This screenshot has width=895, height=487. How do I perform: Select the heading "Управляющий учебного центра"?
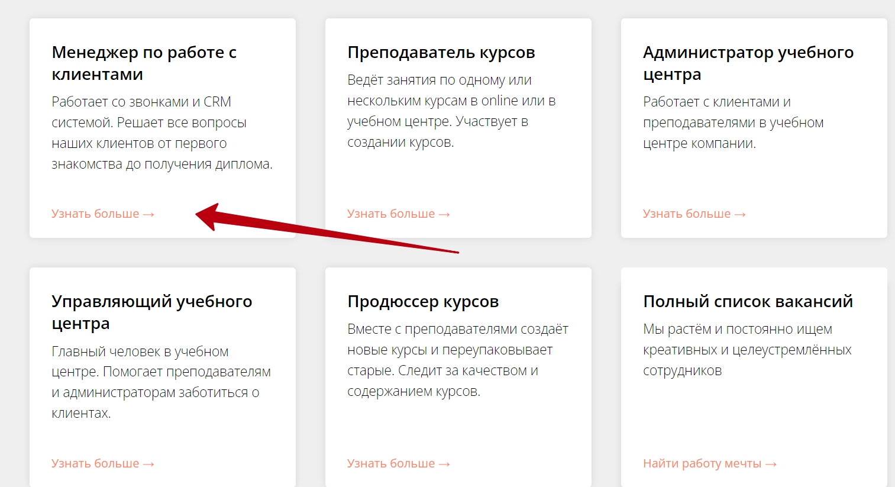152,312
